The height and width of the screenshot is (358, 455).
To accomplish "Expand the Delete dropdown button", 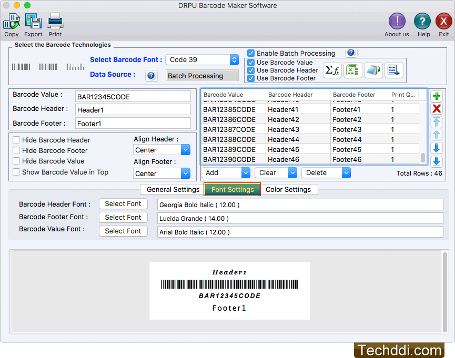I will click(326, 172).
